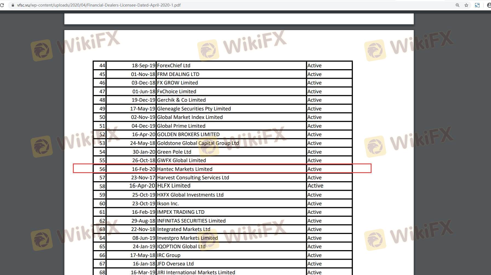Image resolution: width=491 pixels, height=275 pixels.
Task: Select Investpro Markets Limited
Action: (x=187, y=238)
